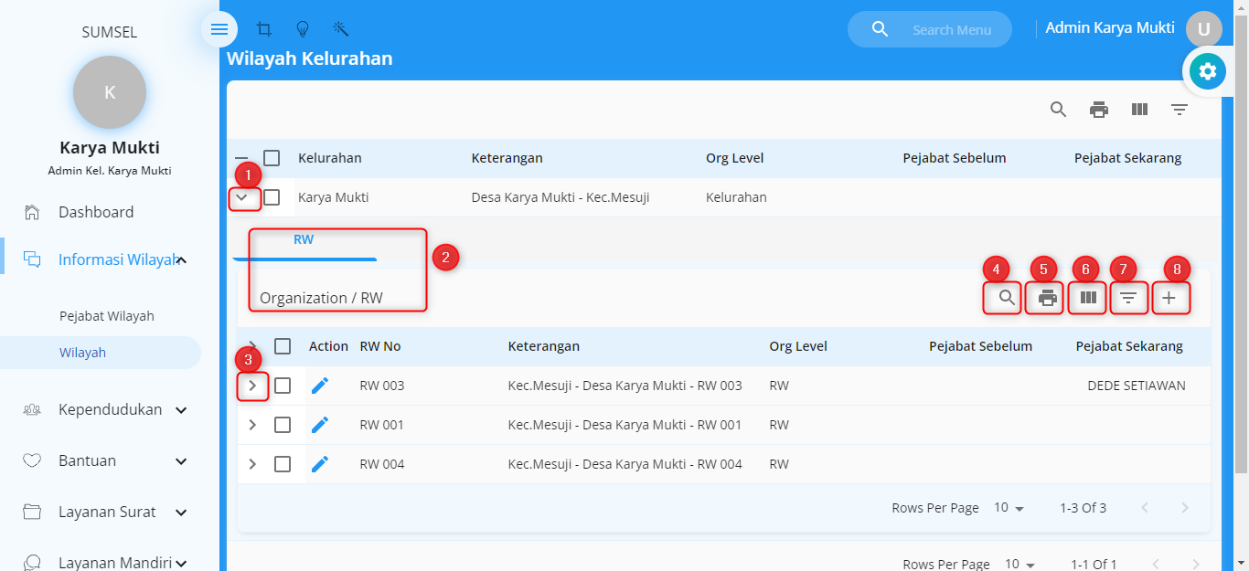Click the lightbulb icon in top bar
This screenshot has width=1249, height=571.
(303, 29)
